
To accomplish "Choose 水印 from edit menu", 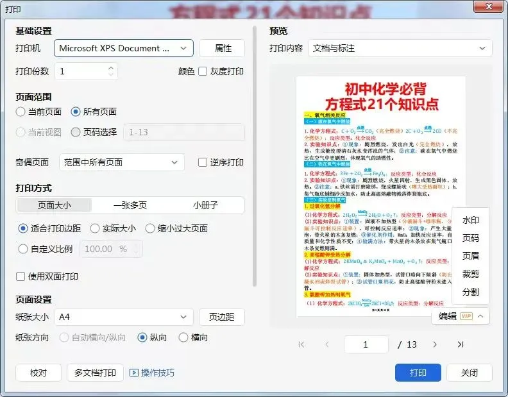I will (470, 221).
